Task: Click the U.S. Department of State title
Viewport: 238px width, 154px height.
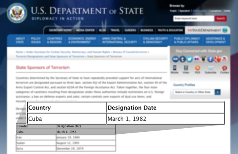Action: (87, 11)
